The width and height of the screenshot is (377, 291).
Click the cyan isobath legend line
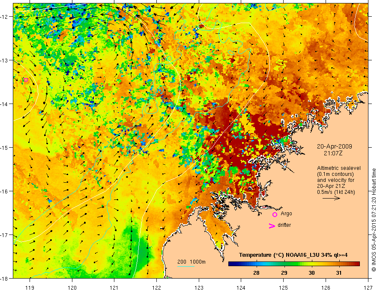[186, 266]
